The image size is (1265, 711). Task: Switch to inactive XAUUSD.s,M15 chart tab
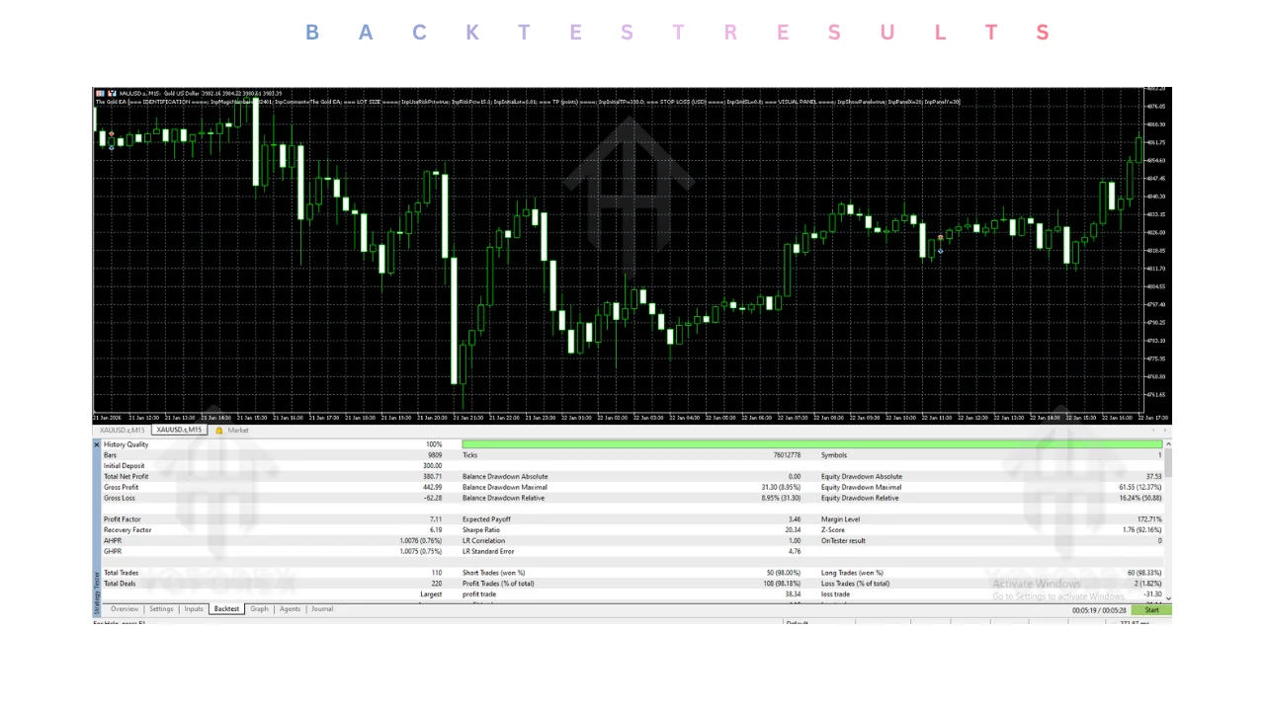(123, 431)
